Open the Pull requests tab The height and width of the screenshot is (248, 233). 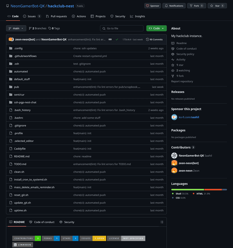pos(57,16)
